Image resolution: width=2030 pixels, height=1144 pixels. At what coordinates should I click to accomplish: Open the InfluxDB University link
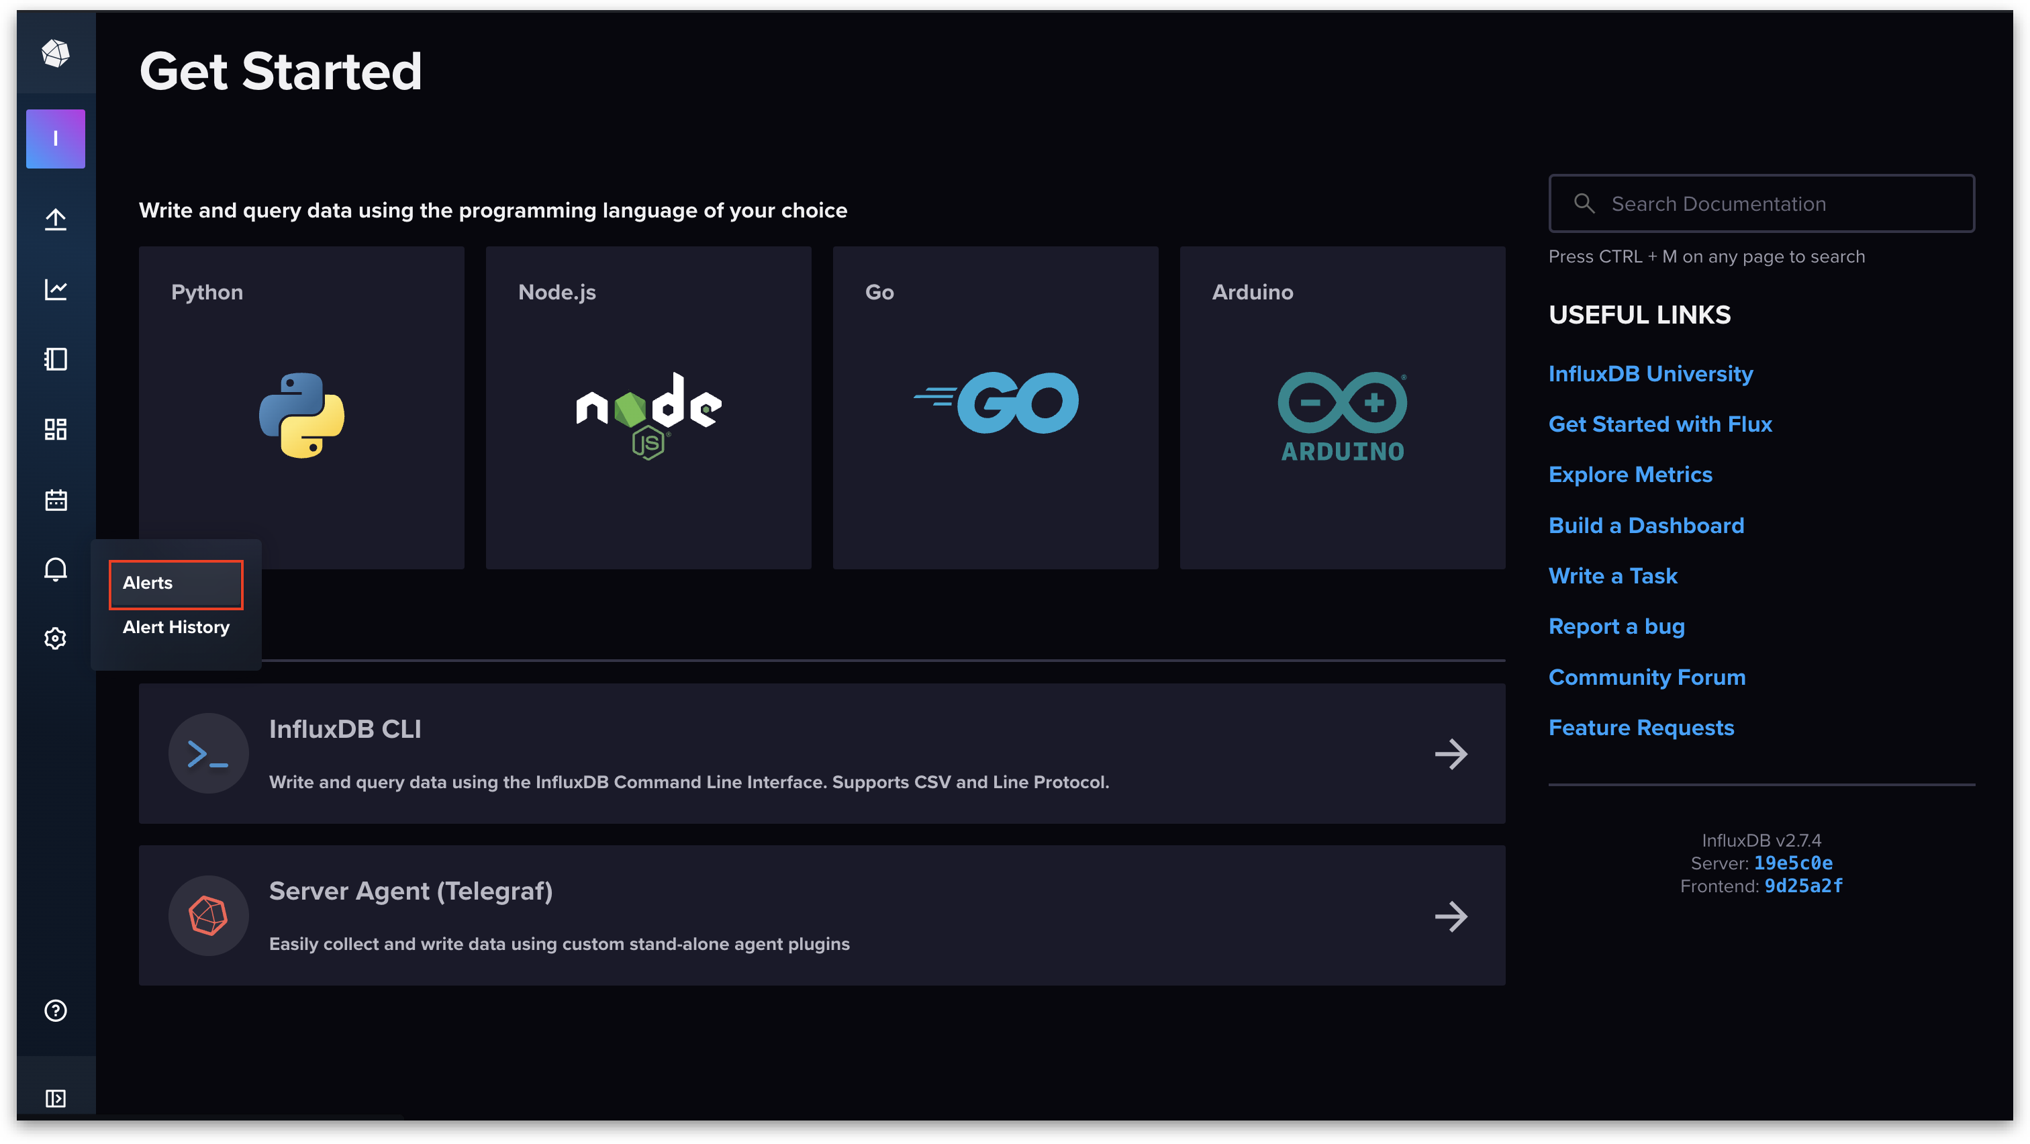pyautogui.click(x=1650, y=373)
